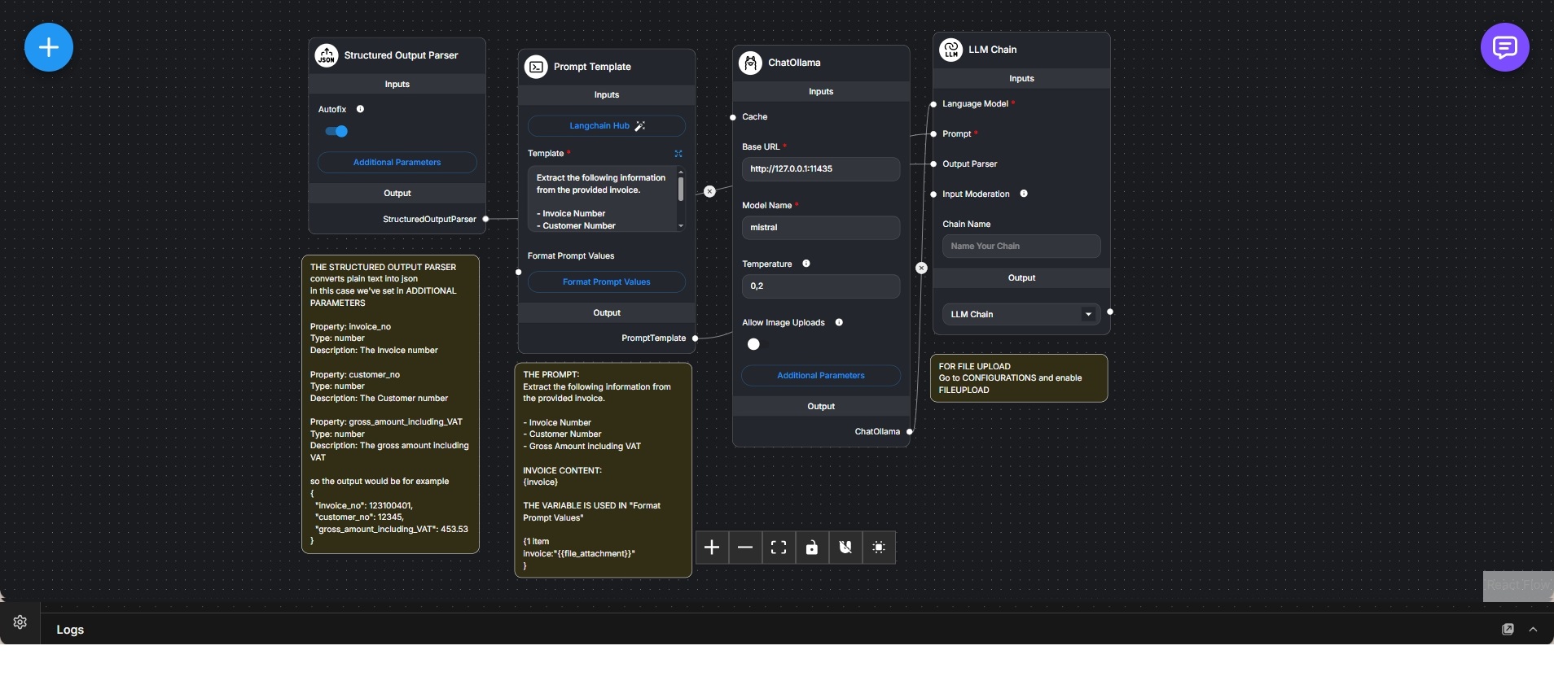Open the Logs panel tab
Screen dimensions: 1554x685
(70, 630)
